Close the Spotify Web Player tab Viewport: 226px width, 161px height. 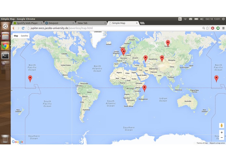click(x=42, y=23)
